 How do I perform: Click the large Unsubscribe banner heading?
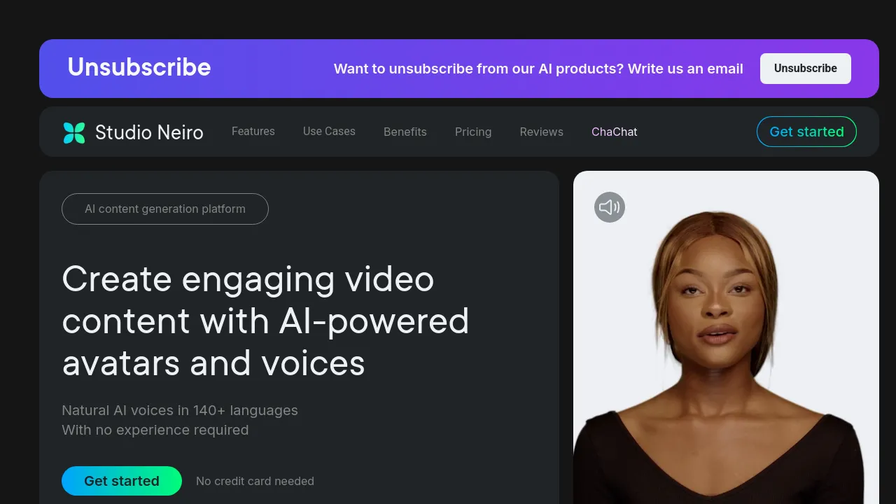coord(139,67)
